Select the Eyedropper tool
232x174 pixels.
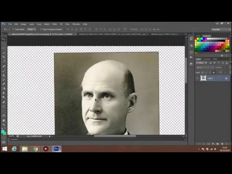click(x=4, y=61)
